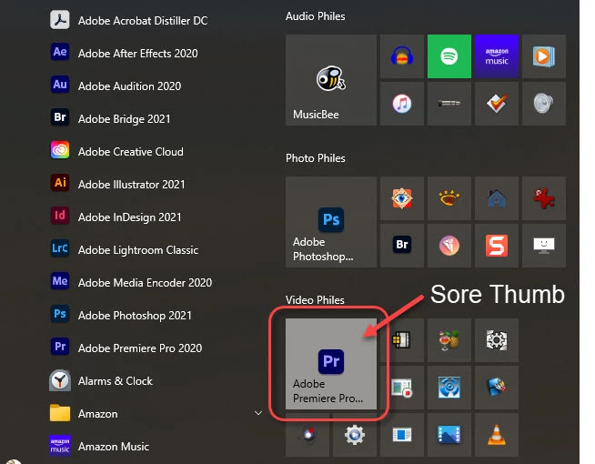Open the pink gem circle tile
This screenshot has height=464, width=595.
tap(449, 246)
